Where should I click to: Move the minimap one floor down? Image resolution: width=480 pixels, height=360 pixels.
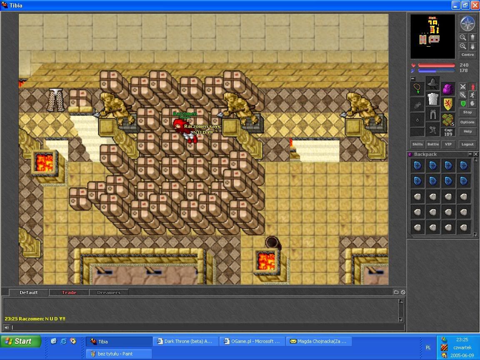click(472, 46)
